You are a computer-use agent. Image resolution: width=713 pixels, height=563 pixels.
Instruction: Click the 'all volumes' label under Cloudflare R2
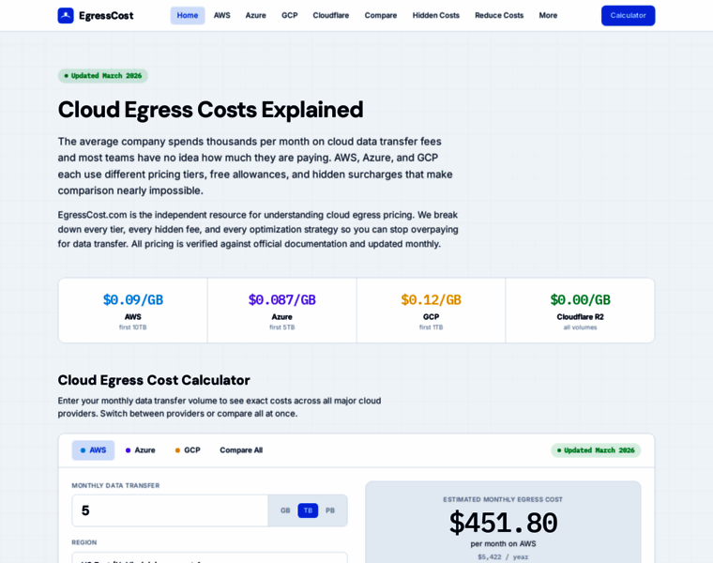coord(580,327)
